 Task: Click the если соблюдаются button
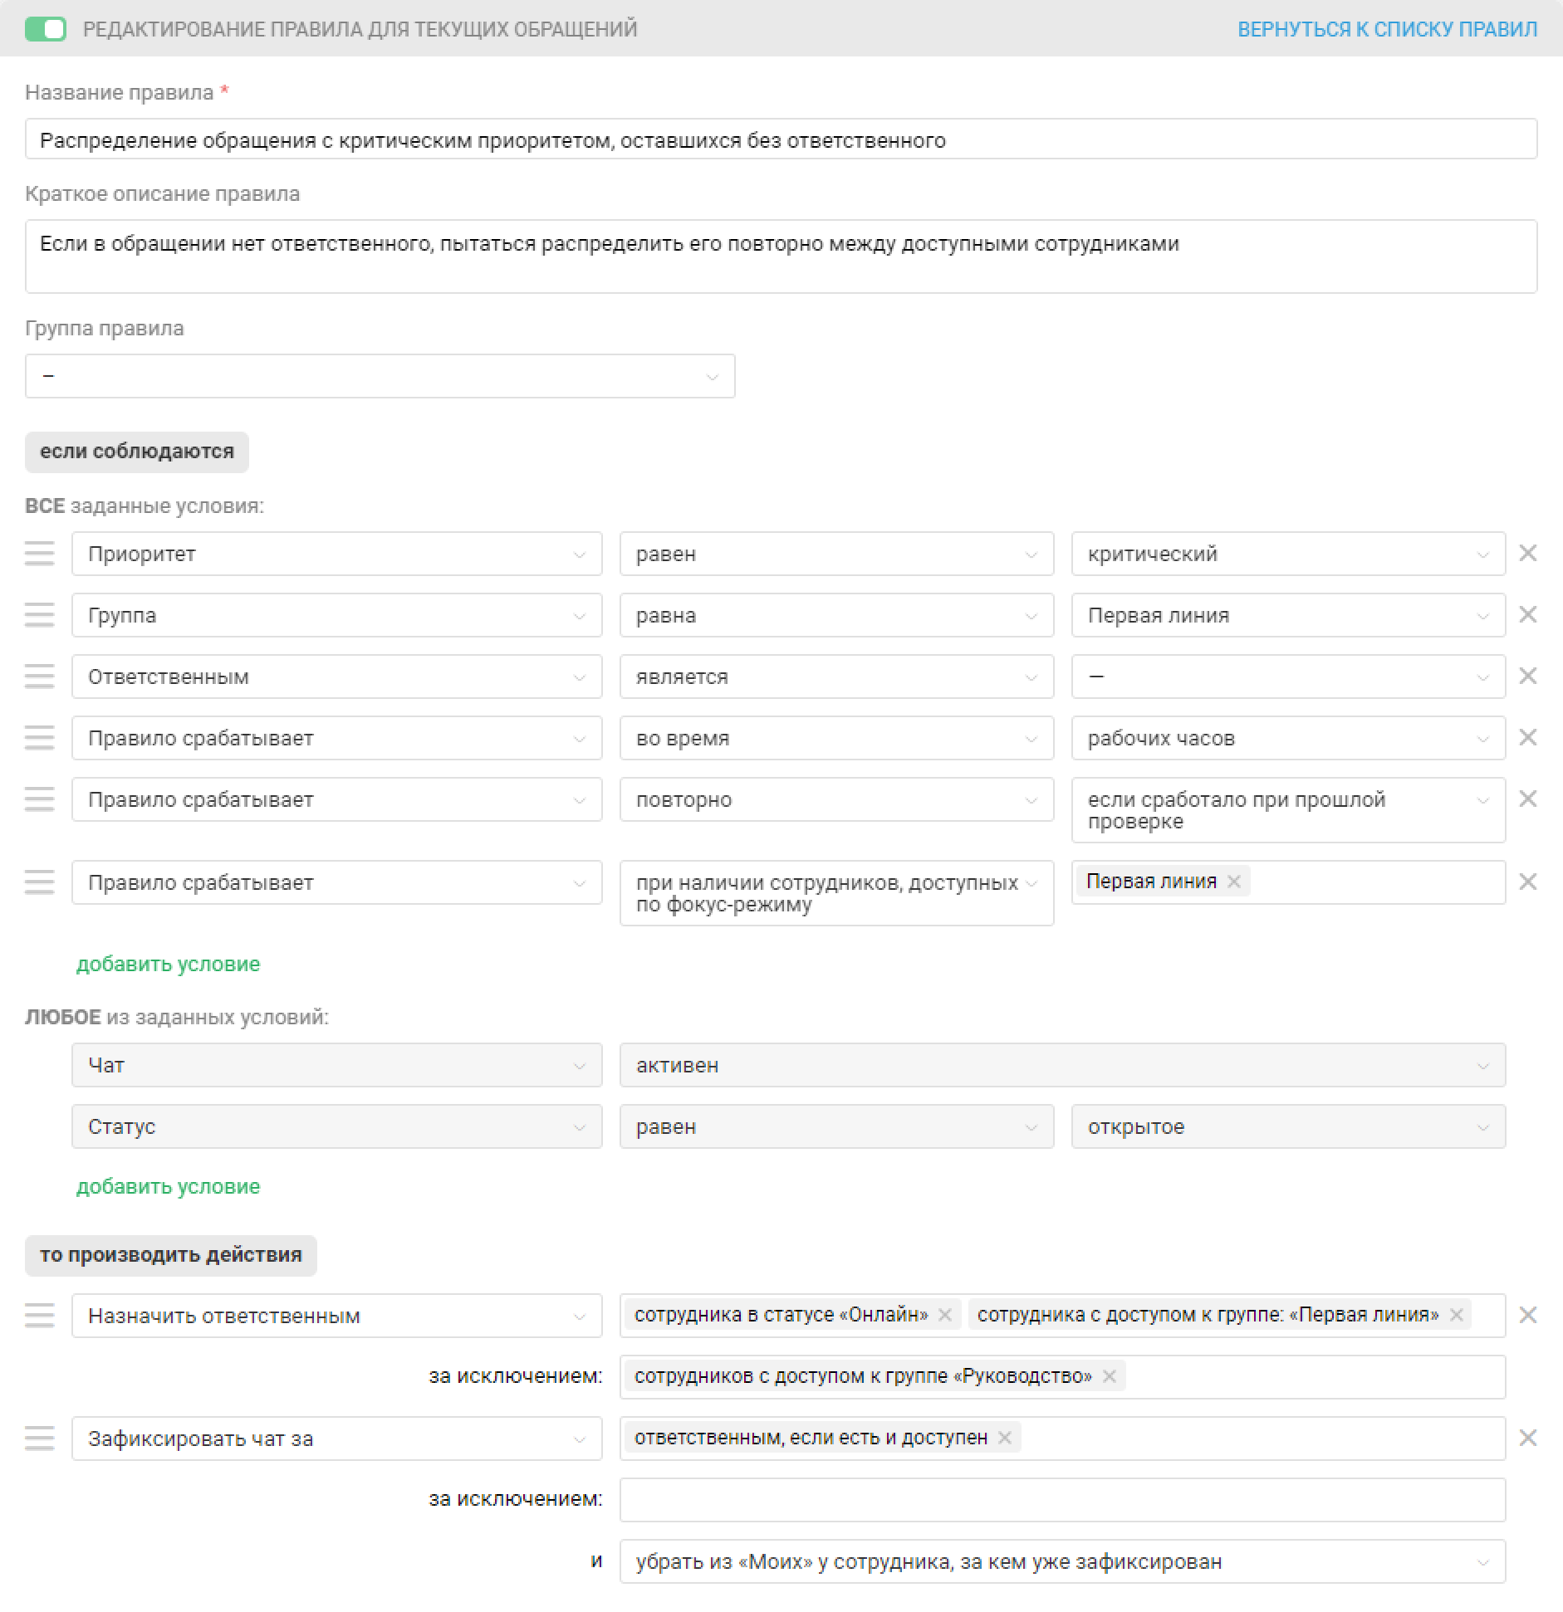(x=137, y=452)
